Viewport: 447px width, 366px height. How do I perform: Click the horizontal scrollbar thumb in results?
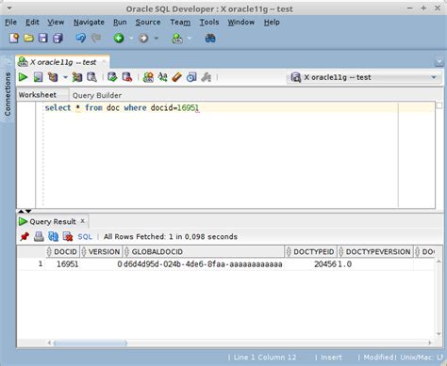click(91, 343)
